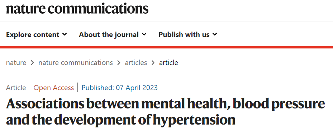Viewport: 333px width, 131px height.
Task: Click the gray Article type label
Action: (16, 88)
